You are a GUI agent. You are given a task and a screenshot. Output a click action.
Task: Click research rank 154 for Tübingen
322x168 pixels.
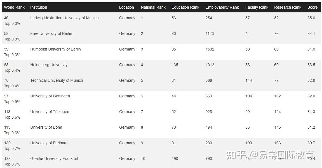pyautogui.click(x=278, y=112)
